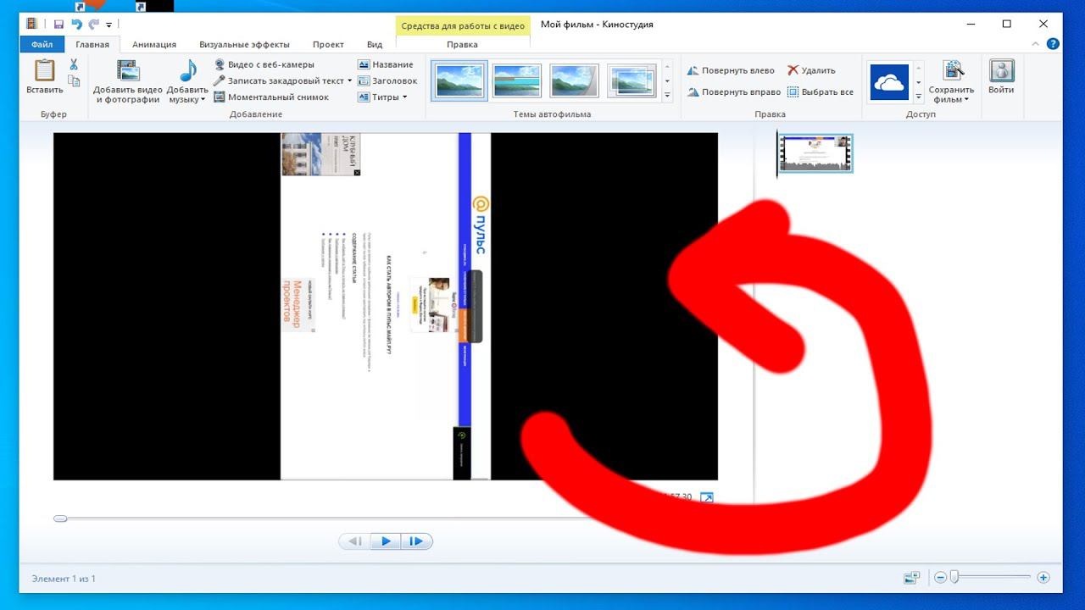Click Повернуть влево to rotate left
1085x610 pixels.
point(731,70)
